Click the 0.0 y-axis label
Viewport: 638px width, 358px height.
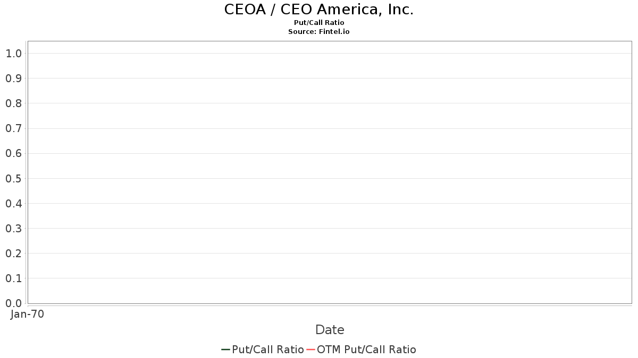pyautogui.click(x=14, y=303)
